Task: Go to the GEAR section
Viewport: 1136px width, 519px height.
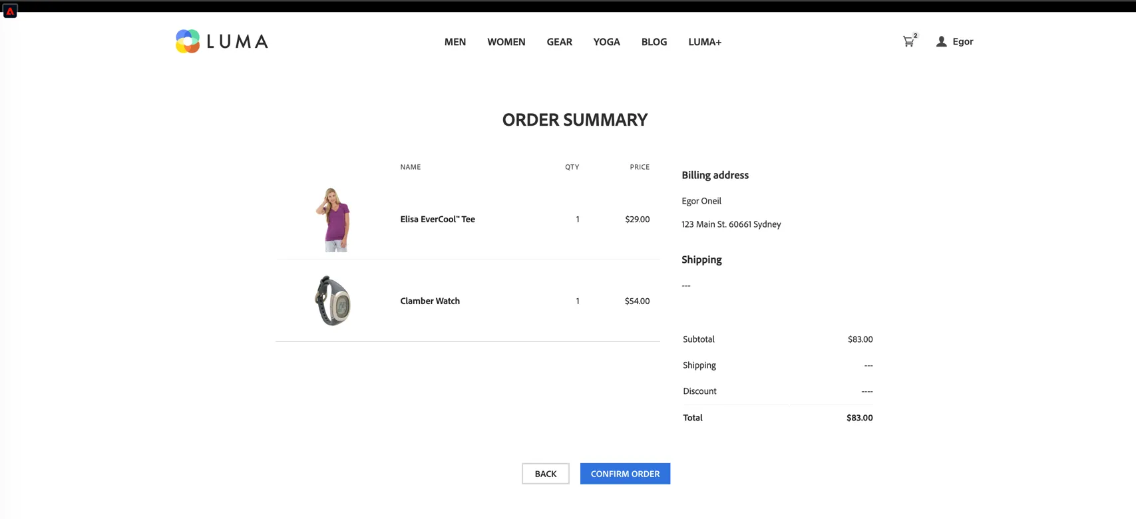Action: click(560, 42)
